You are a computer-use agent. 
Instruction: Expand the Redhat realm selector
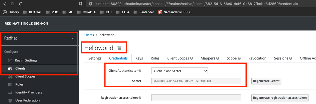40,38
